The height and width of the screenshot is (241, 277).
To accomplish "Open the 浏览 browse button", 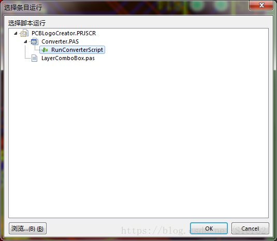I will (28, 229).
